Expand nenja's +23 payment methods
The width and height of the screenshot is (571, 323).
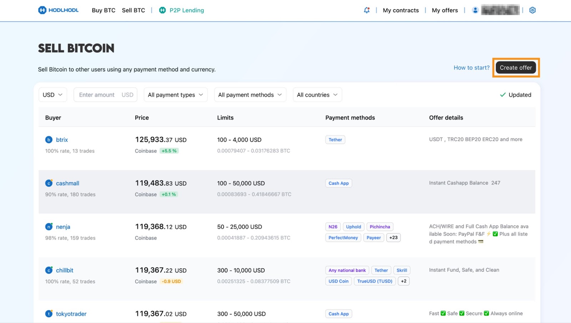tap(393, 238)
